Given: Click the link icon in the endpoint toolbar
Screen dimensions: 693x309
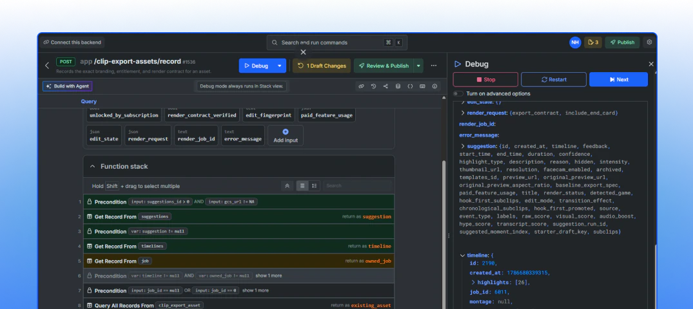Looking at the screenshot, I should coord(361,86).
